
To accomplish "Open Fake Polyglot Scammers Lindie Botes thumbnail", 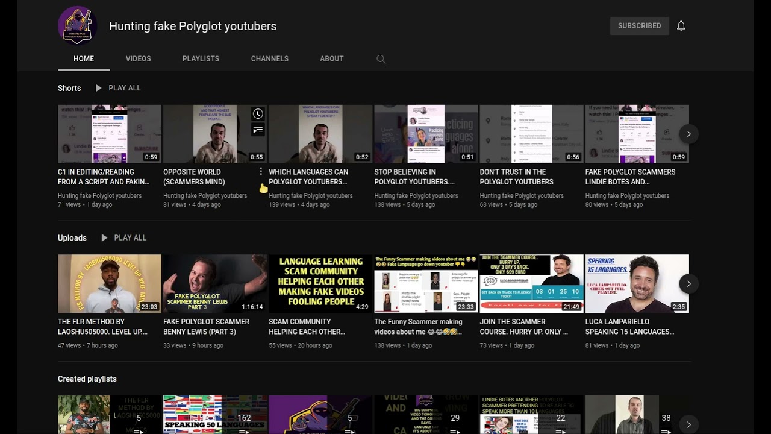I will pos(637,134).
